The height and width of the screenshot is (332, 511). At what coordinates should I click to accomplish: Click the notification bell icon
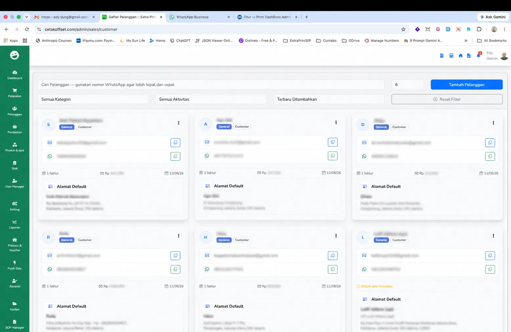point(478,55)
